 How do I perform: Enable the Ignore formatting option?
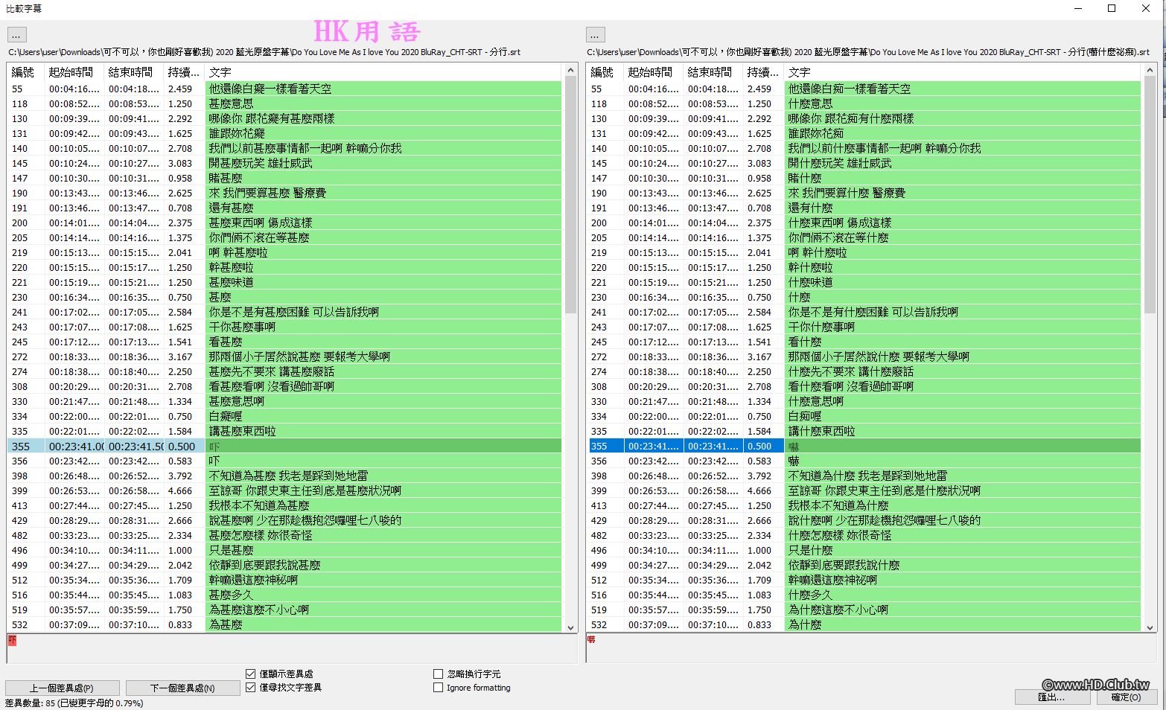tap(439, 688)
